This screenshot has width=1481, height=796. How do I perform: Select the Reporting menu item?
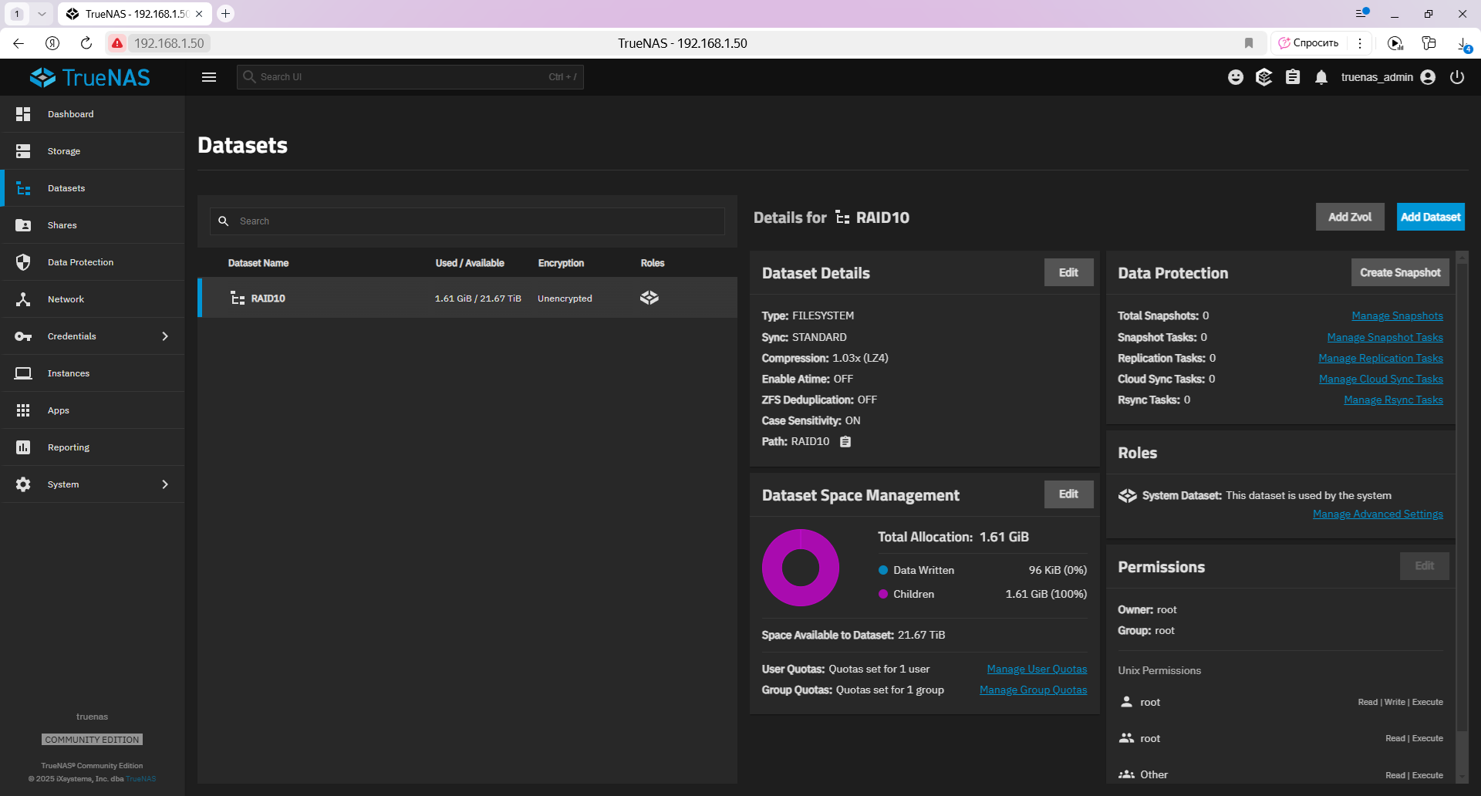pos(93,447)
